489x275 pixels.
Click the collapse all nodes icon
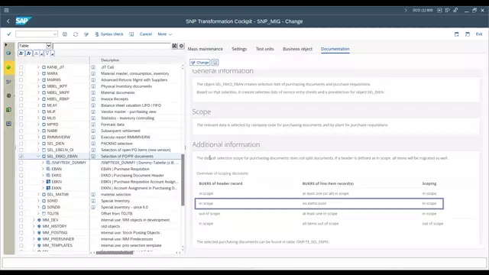pyautogui.click(x=29, y=53)
